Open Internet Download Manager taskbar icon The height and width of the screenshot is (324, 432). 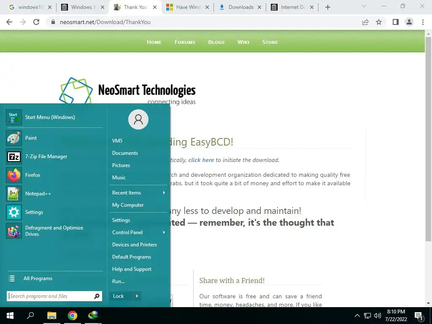click(93, 315)
